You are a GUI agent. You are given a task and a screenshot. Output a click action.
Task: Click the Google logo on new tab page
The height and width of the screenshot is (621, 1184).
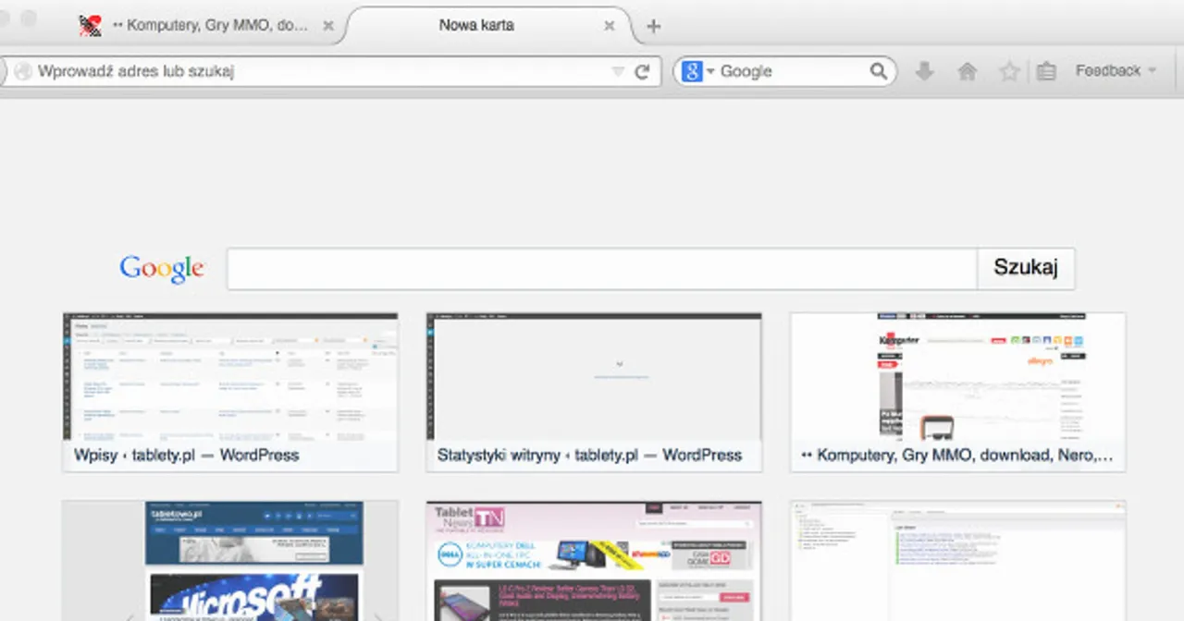(161, 268)
